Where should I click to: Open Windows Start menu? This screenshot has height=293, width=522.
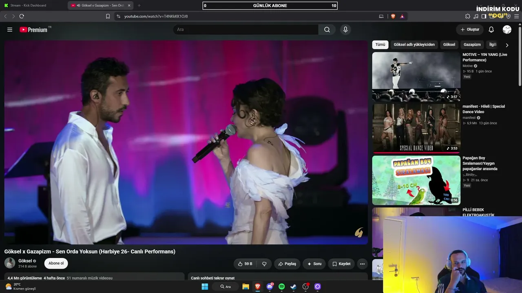pyautogui.click(x=205, y=286)
